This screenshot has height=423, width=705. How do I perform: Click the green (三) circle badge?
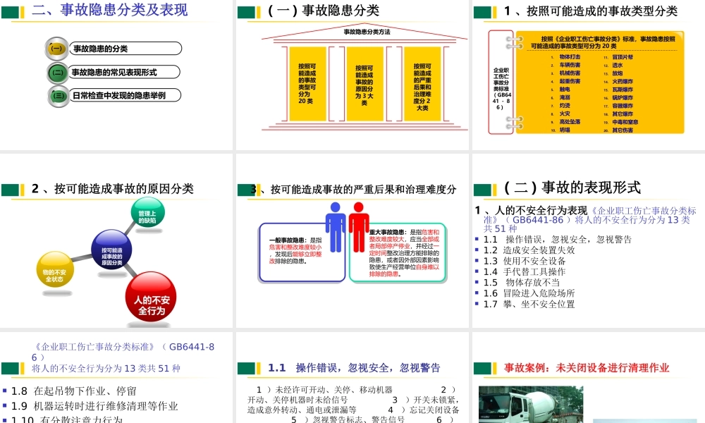pyautogui.click(x=57, y=95)
